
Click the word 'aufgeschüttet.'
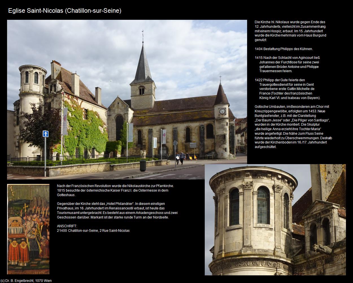click(265, 147)
